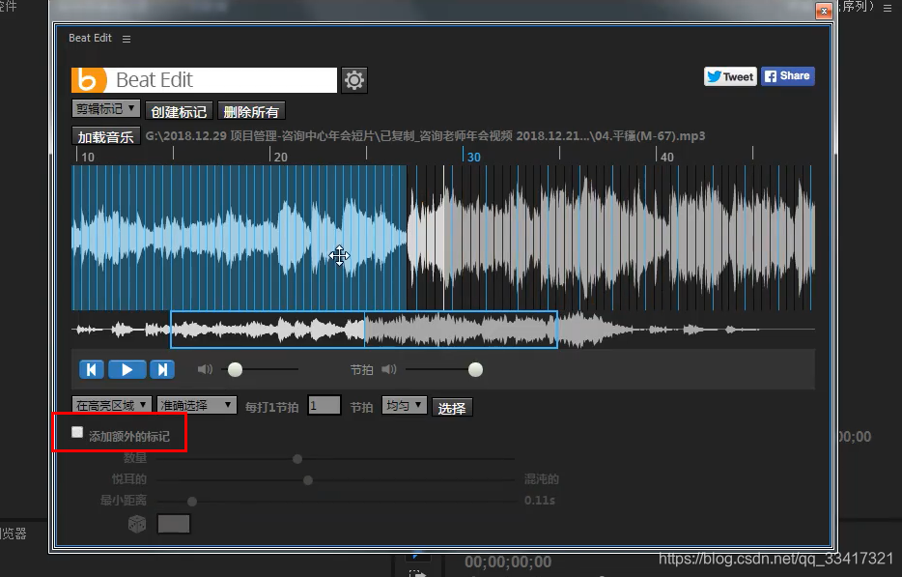This screenshot has width=902, height=577.
Task: Adjust the 节拍 volume slider knob
Action: (475, 370)
